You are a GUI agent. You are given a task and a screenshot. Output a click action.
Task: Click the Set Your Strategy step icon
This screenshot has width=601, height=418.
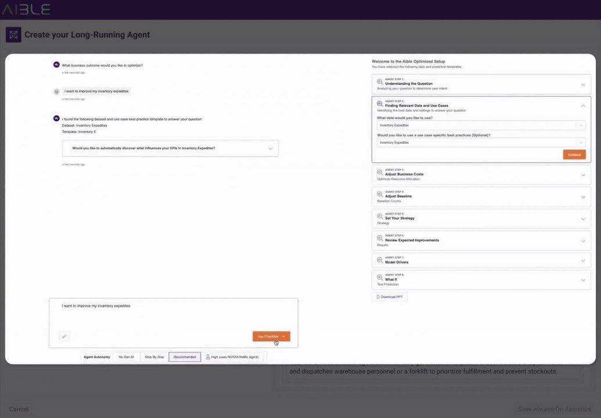380,217
